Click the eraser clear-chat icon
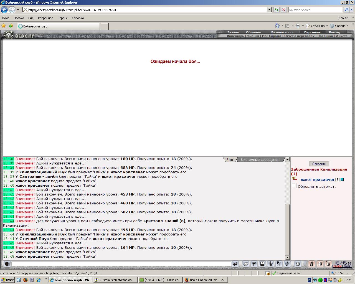Image resolution: width=355 pixels, height=284 pixels. [x=245, y=264]
